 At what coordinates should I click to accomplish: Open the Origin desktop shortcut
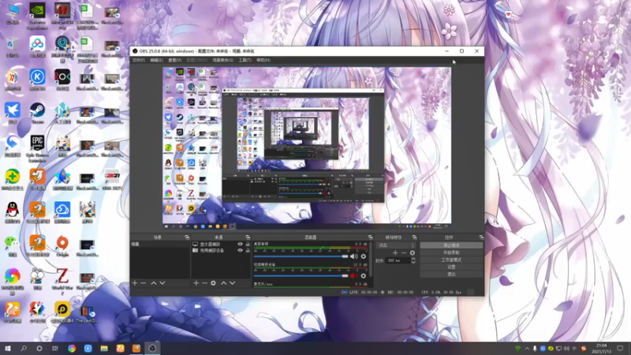click(x=62, y=245)
